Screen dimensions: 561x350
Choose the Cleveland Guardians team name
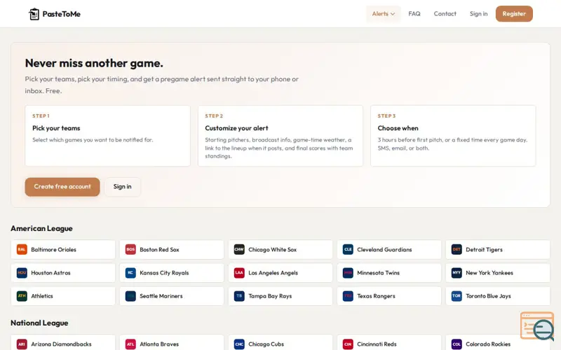point(384,250)
